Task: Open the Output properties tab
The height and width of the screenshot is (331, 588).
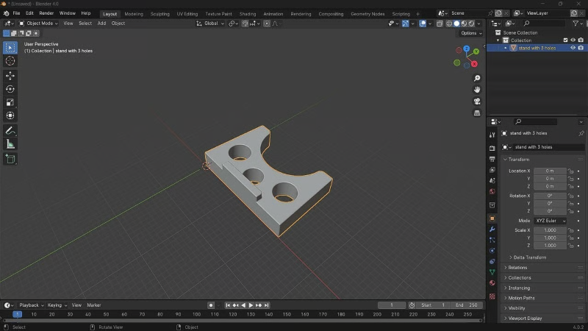Action: click(x=492, y=159)
